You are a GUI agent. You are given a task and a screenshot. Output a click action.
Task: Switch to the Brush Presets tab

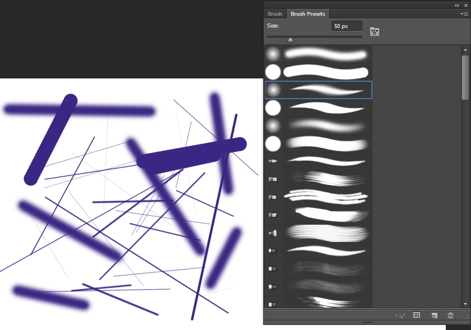point(308,13)
